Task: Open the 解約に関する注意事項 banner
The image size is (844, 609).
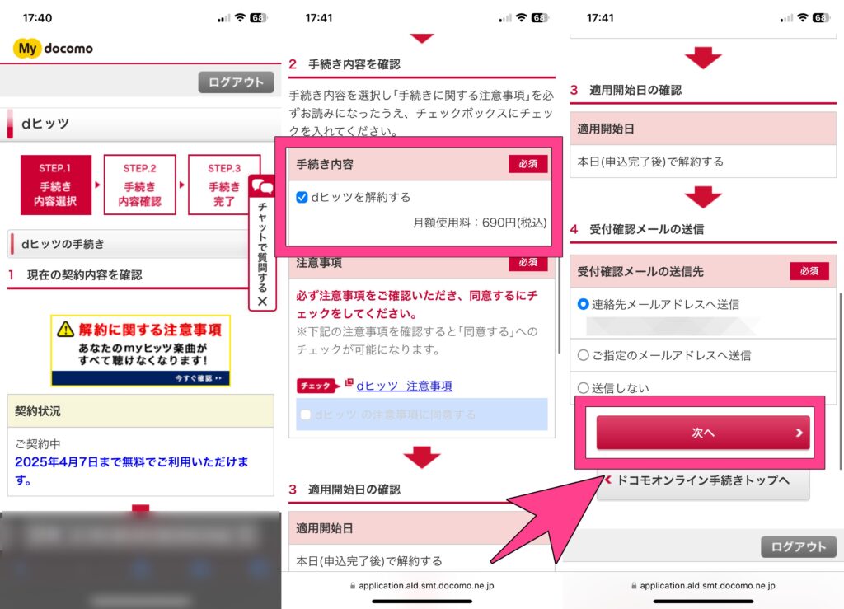Action: point(140,350)
